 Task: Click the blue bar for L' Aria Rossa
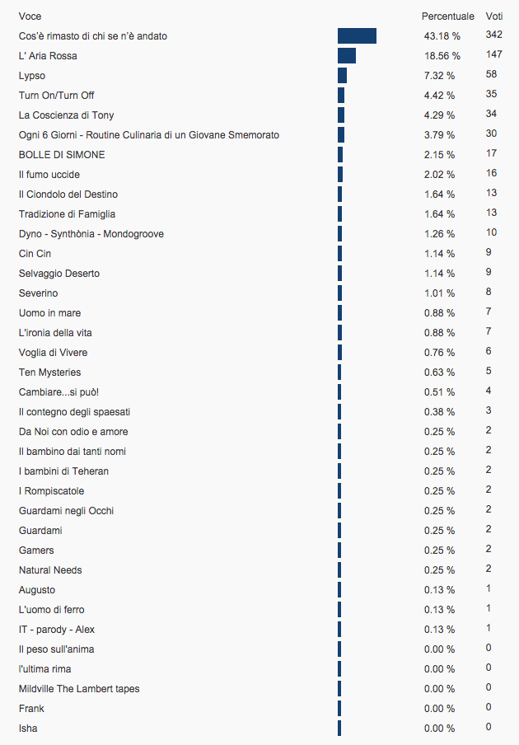(347, 55)
